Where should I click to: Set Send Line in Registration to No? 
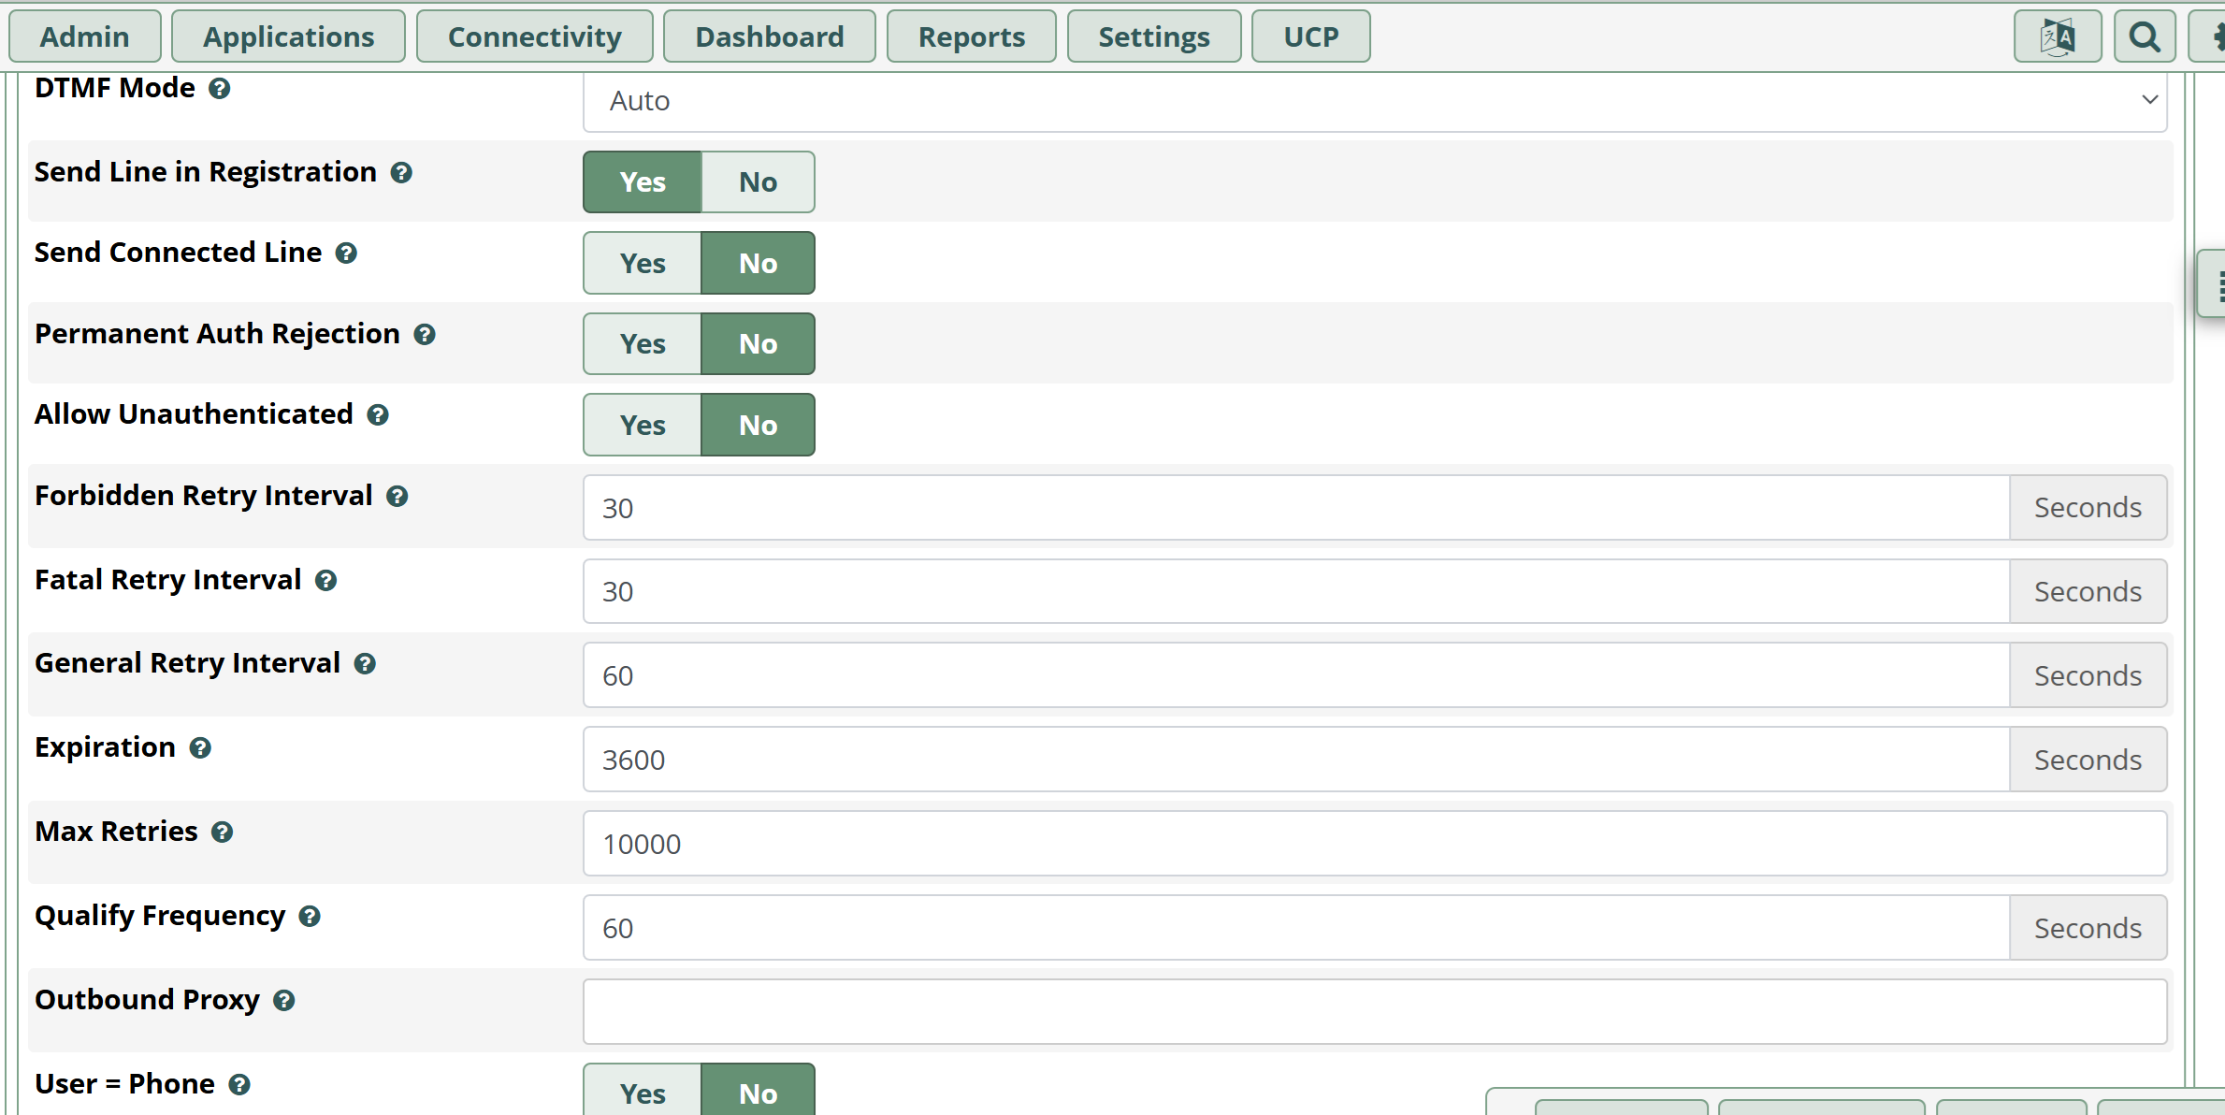[758, 182]
